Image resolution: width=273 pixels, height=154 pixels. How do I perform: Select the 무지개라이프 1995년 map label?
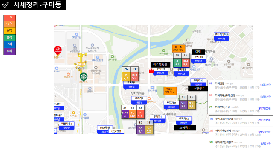click(221, 36)
